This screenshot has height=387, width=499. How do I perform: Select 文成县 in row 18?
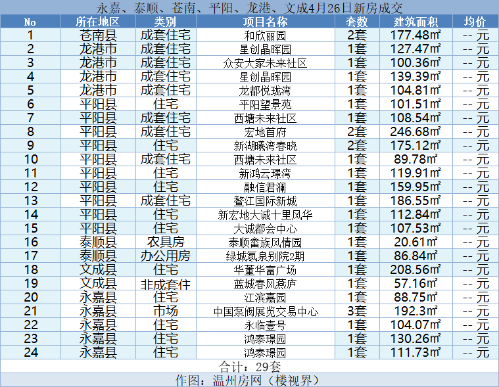click(98, 269)
